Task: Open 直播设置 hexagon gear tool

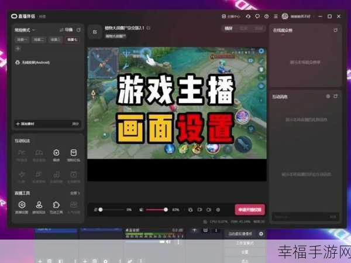Action: point(22,207)
